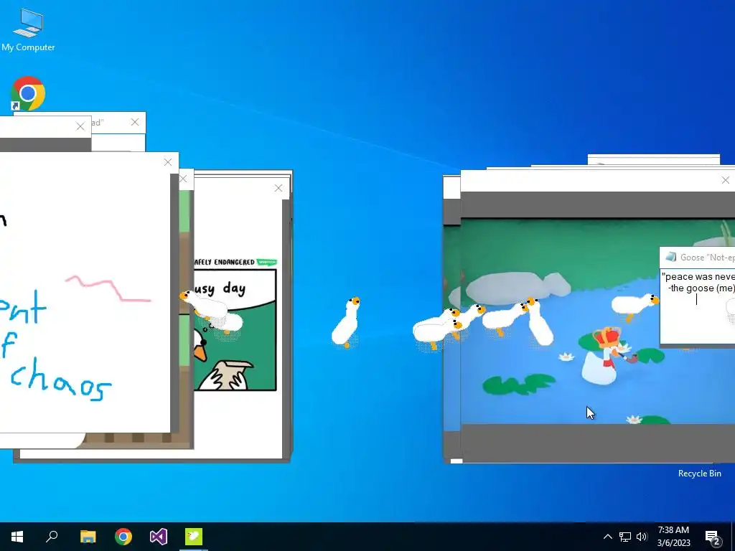Click the blue 'chaos' handwriting
The width and height of the screenshot is (735, 551).
[60, 380]
